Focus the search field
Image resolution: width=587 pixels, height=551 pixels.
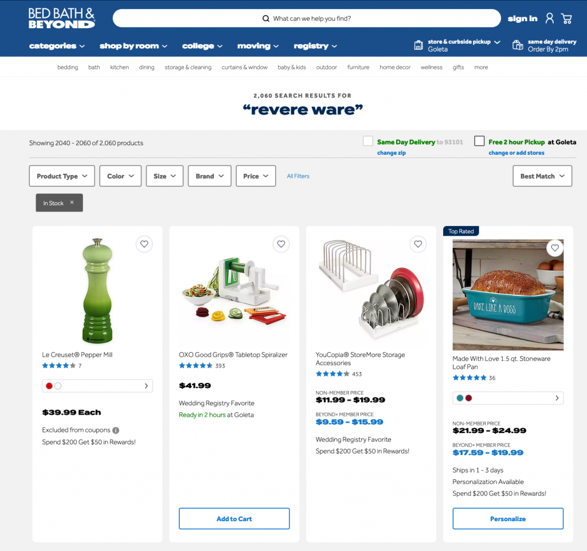tap(307, 18)
